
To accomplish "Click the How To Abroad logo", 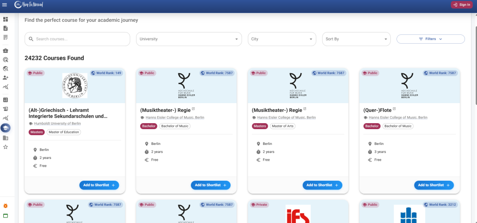I will click(30, 5).
